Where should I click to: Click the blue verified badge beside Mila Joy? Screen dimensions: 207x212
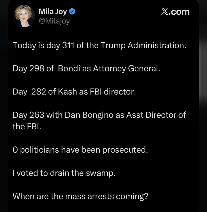72,12
